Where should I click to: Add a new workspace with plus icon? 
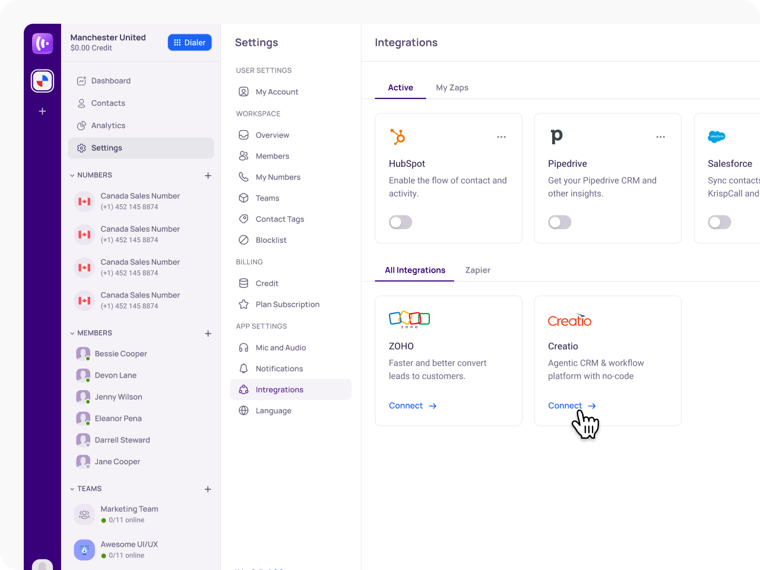click(42, 111)
